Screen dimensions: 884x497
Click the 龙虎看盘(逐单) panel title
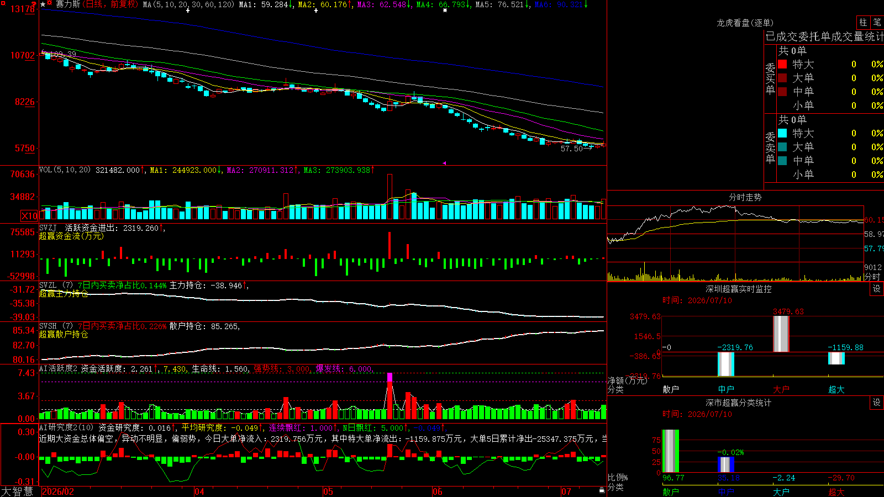745,23
